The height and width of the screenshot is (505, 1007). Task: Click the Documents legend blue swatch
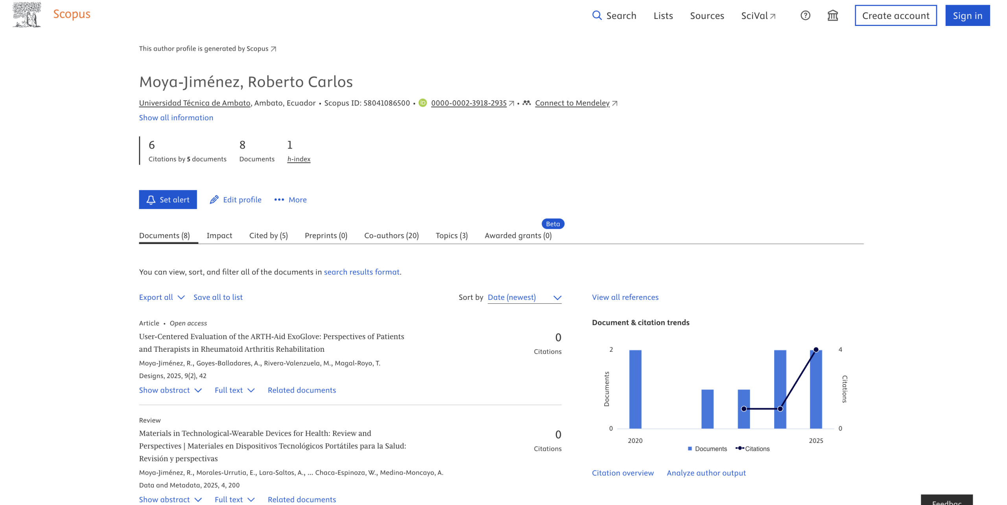tap(690, 449)
